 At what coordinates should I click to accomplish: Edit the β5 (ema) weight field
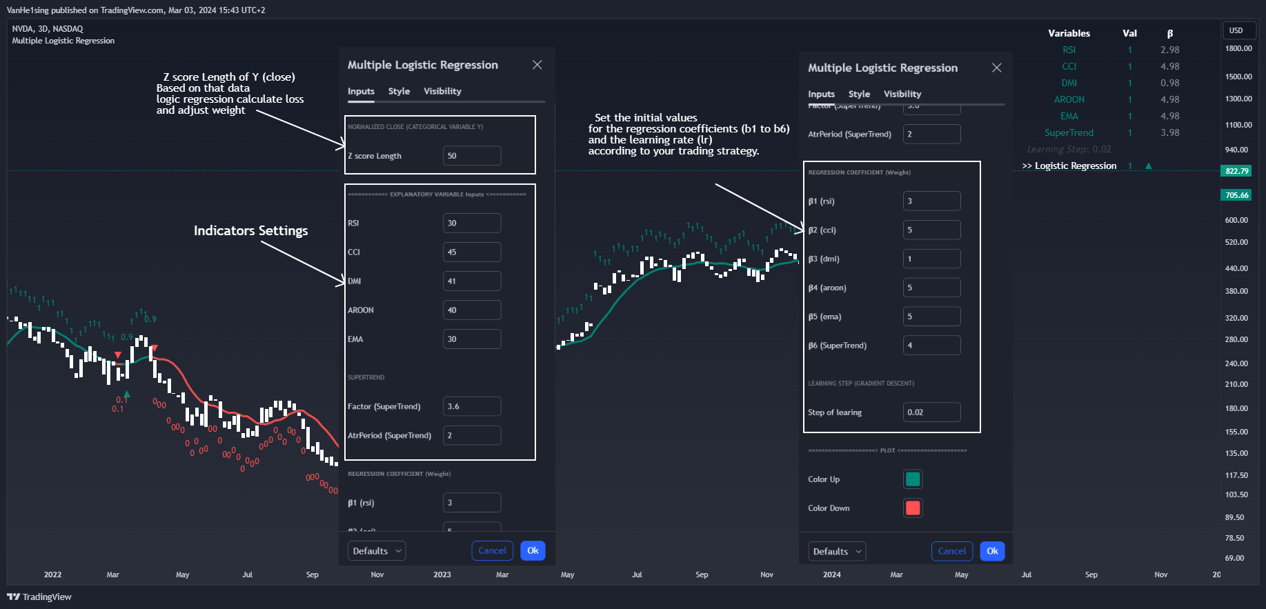(x=932, y=317)
